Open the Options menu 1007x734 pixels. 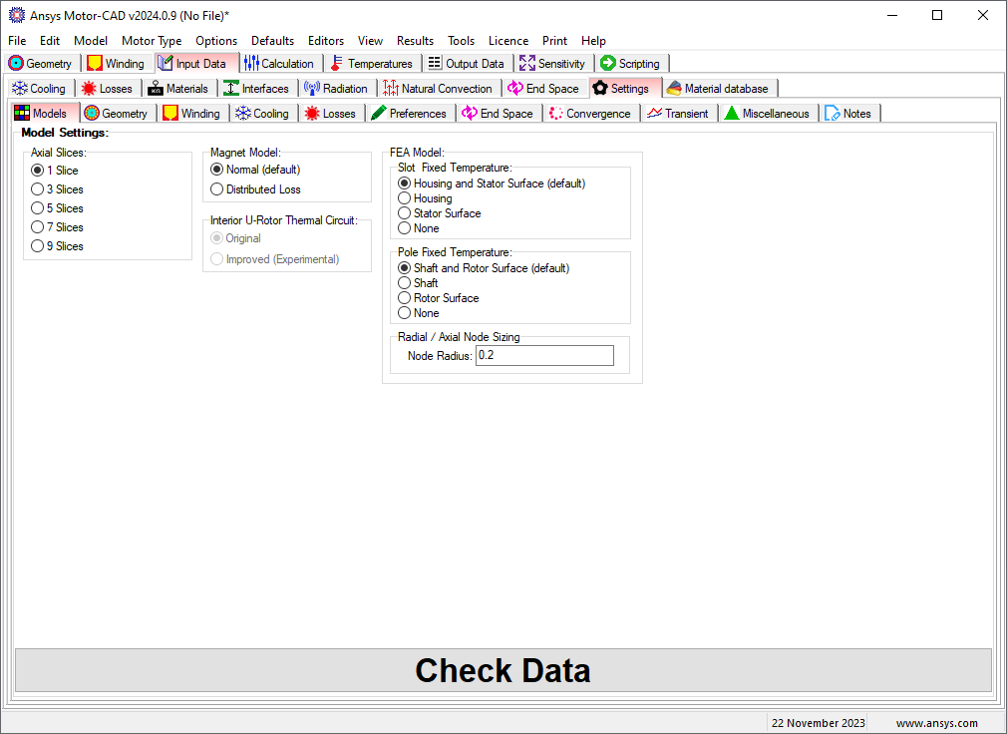coord(216,41)
